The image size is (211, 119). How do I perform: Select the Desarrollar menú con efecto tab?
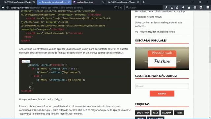pos(54,2)
